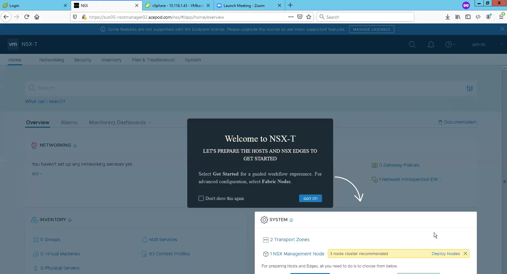Save page to Pocket icon
Screen dimensions: 507x274
click(300, 17)
